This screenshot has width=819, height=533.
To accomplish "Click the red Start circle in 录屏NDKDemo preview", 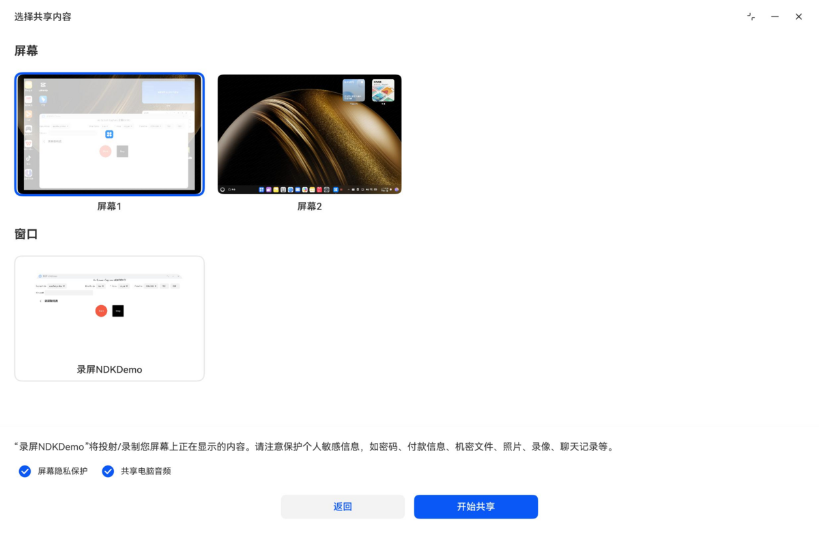I will (x=101, y=311).
